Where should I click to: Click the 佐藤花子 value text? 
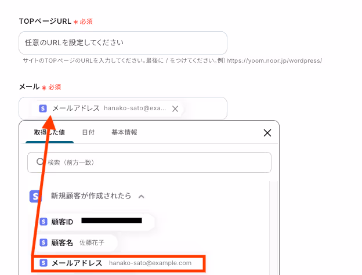pos(92,243)
